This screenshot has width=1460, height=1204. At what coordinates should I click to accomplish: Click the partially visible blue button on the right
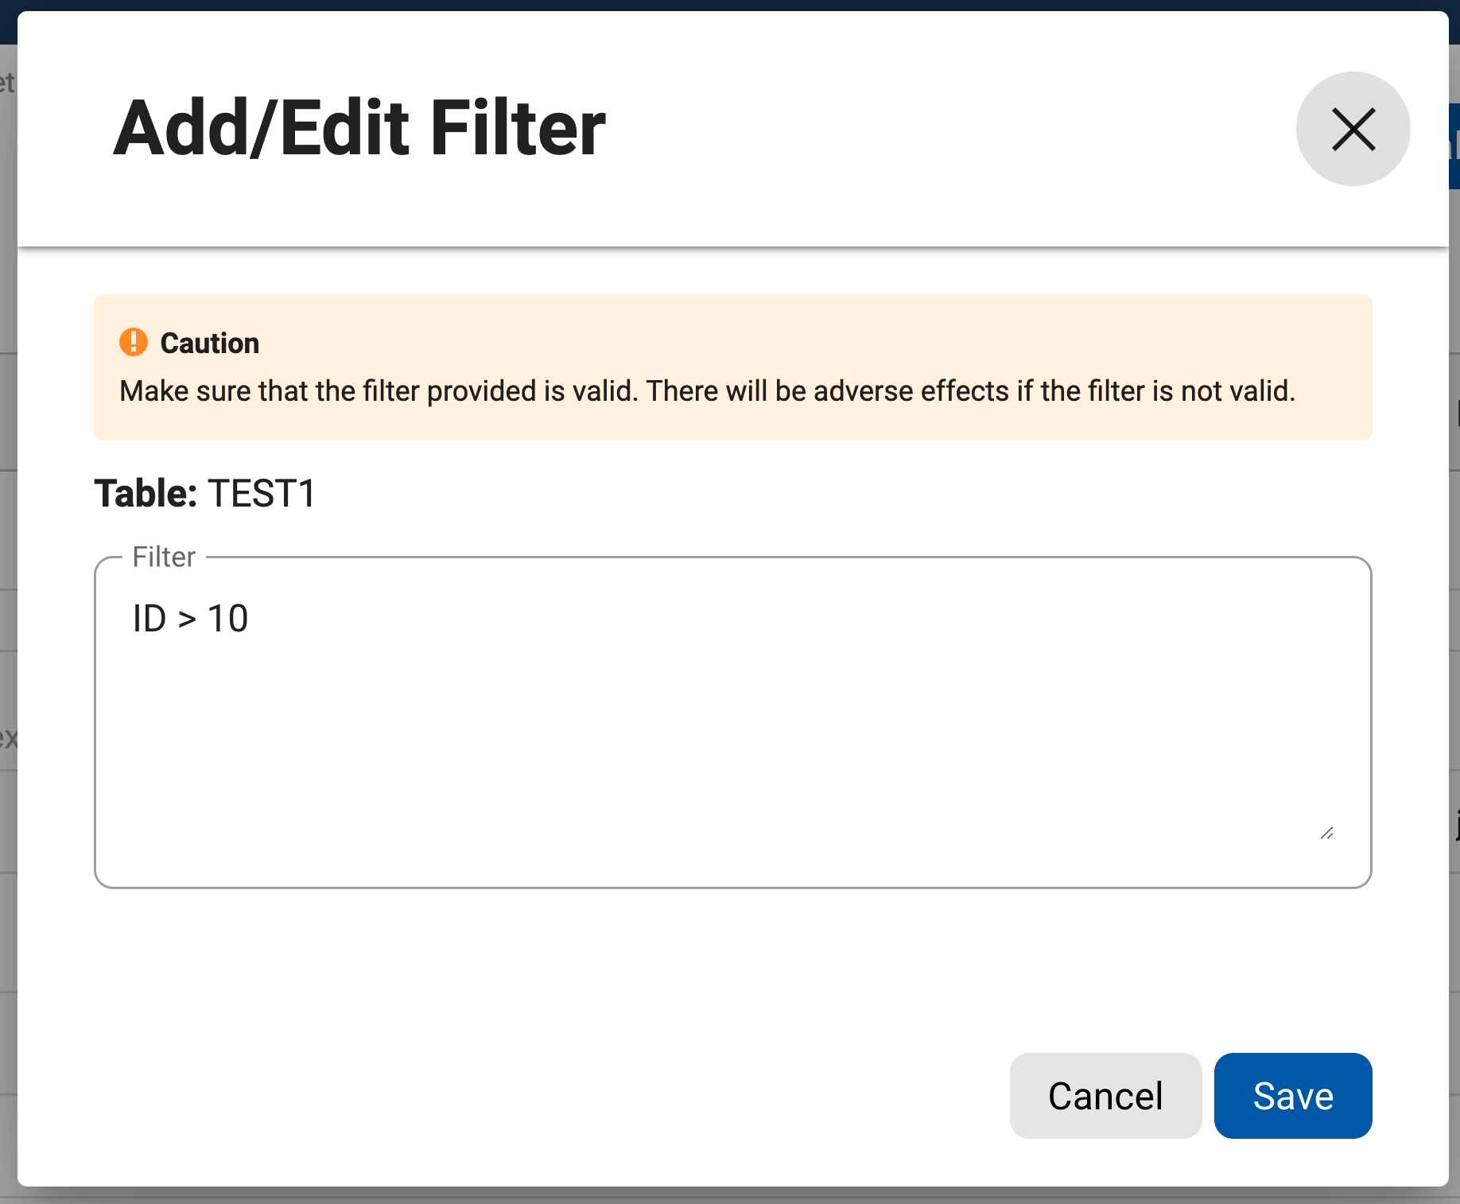click(1454, 147)
